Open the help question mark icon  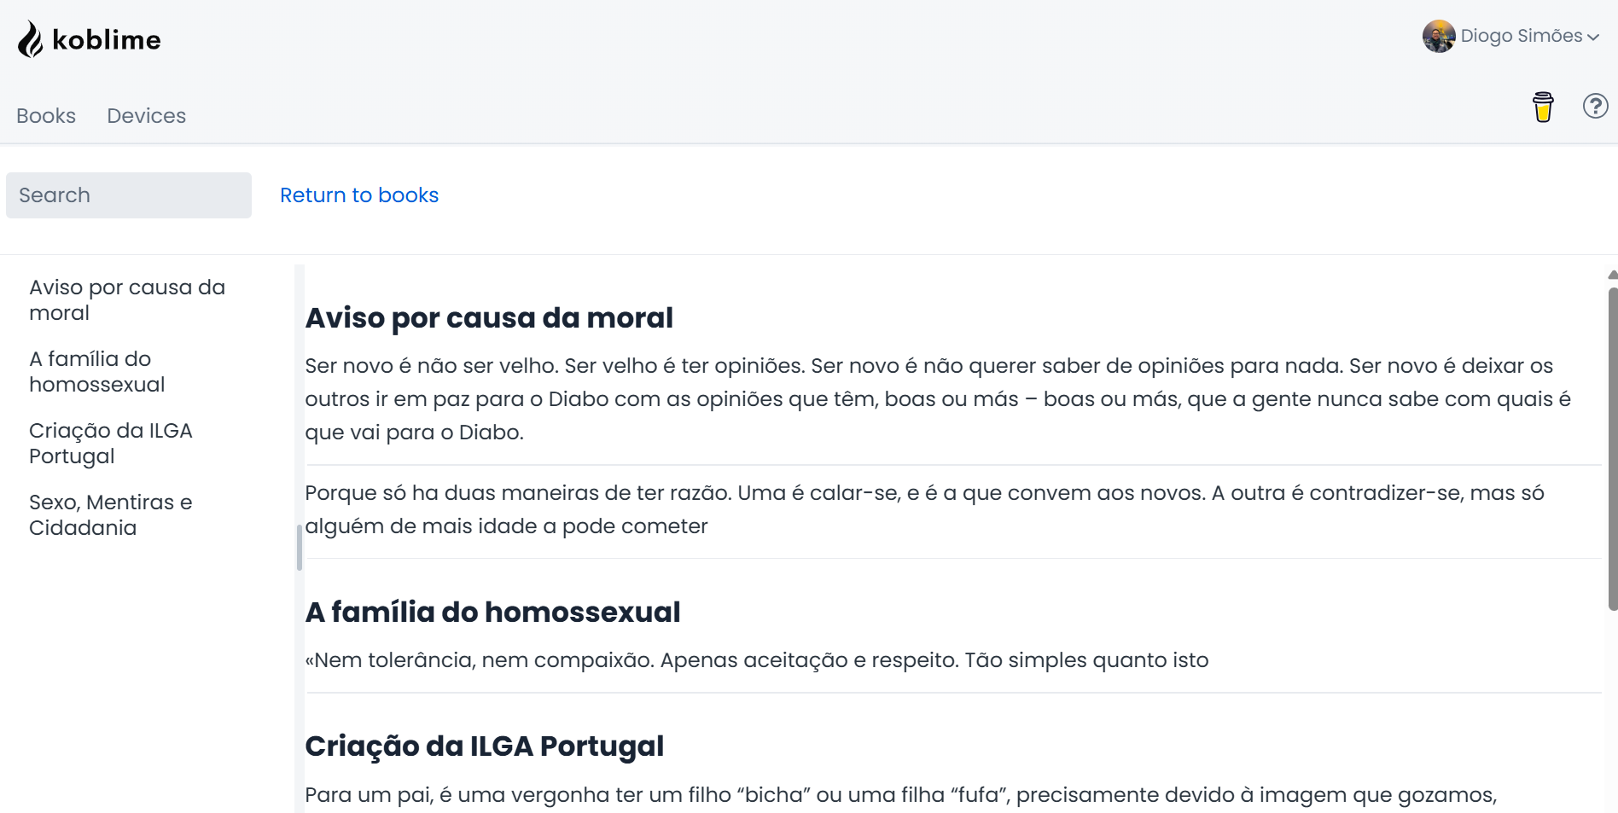[1595, 106]
